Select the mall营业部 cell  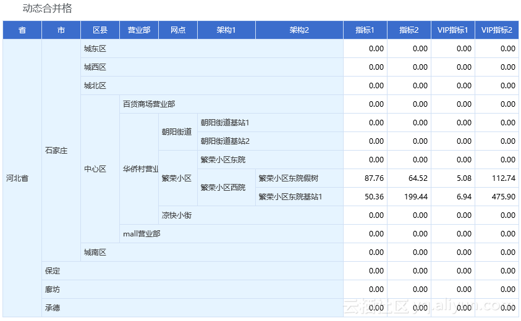point(231,234)
